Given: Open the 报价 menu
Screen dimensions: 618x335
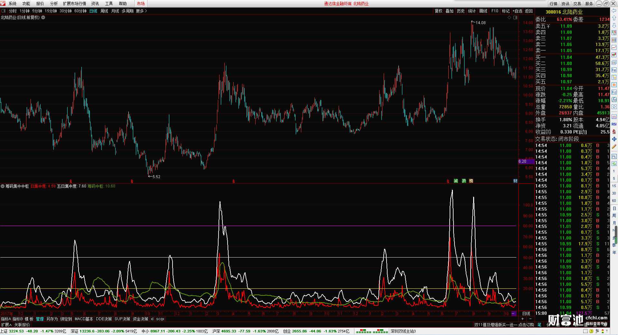Looking at the screenshot, I should [40, 4].
